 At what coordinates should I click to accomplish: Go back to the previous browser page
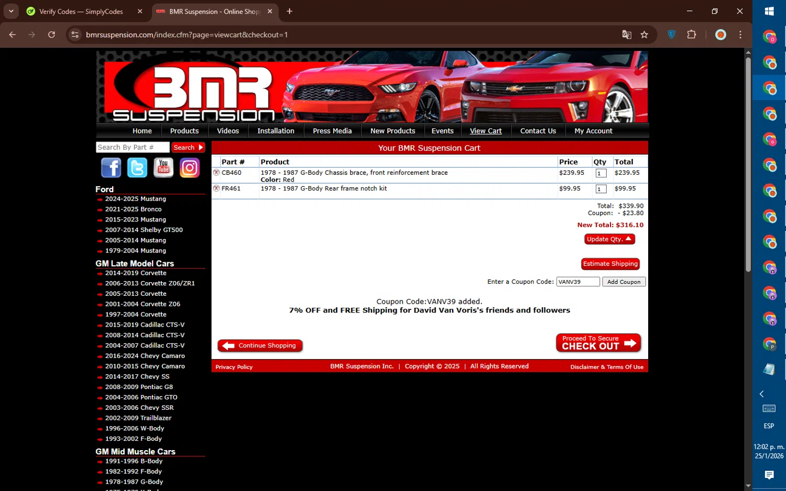tap(13, 35)
